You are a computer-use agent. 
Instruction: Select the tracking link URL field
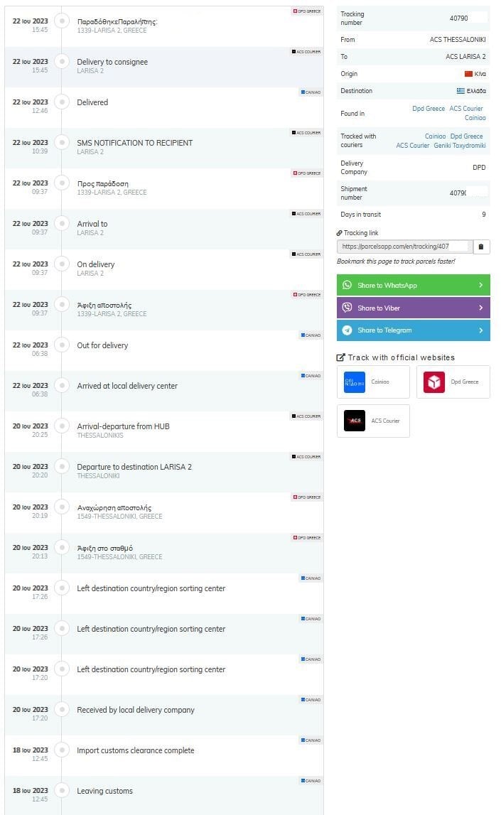click(x=405, y=247)
